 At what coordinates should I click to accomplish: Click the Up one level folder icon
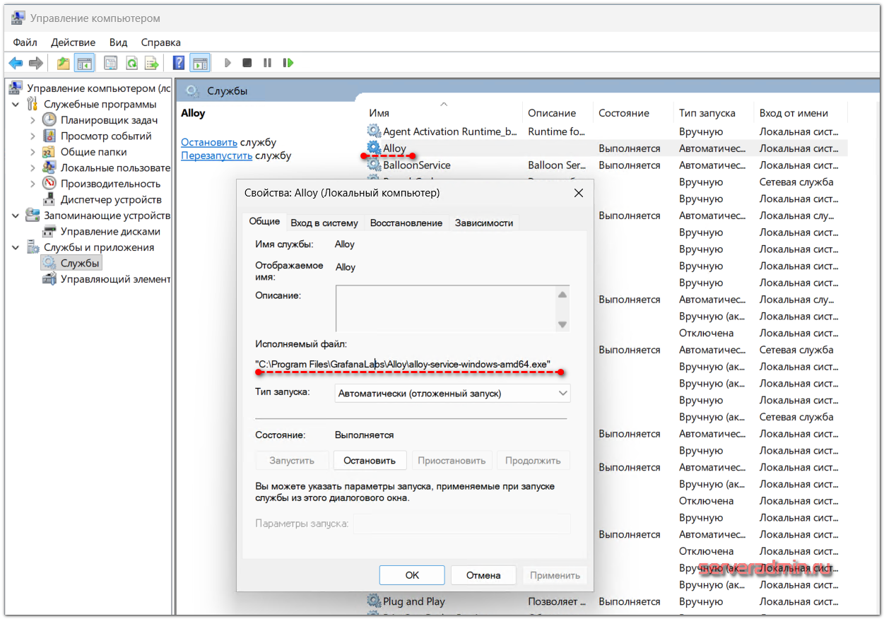(64, 63)
